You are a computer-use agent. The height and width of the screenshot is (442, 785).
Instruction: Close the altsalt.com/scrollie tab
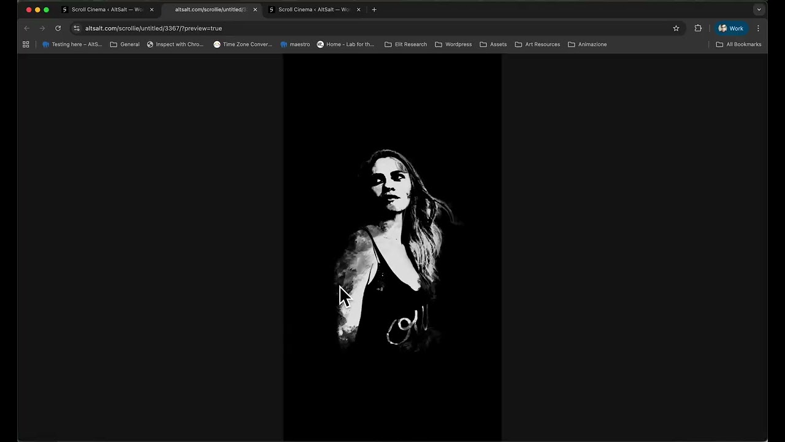(255, 10)
